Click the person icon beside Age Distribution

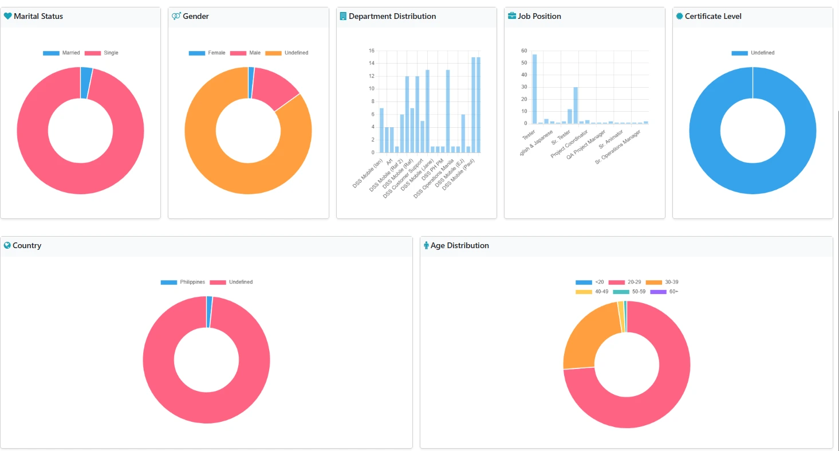[x=426, y=246]
